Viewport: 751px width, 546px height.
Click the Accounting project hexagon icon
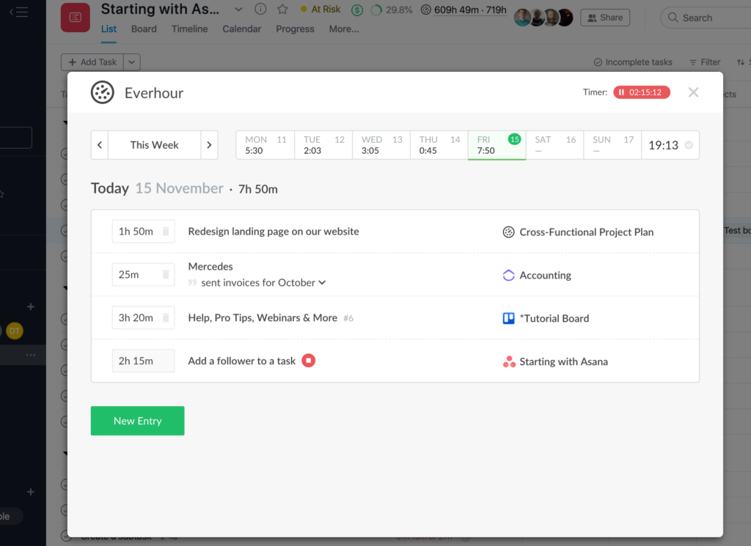(509, 275)
